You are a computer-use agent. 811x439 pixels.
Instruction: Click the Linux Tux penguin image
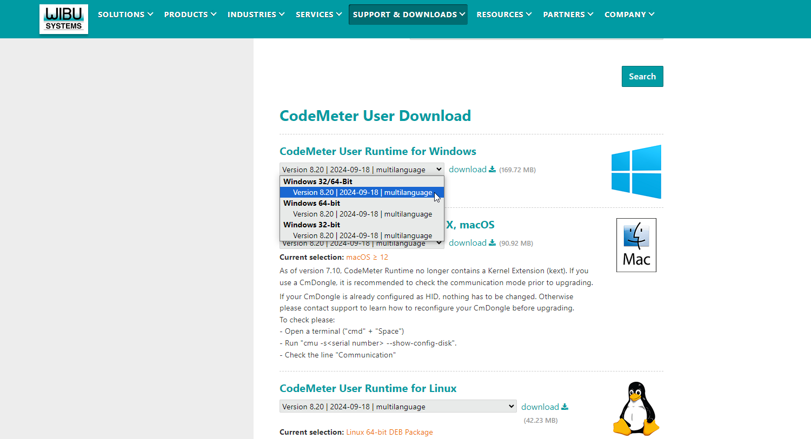tap(636, 409)
